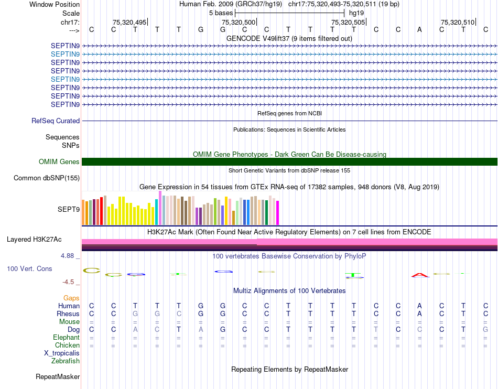Open Multiz Alignments of 100 Vertebrates title
The width and height of the screenshot is (498, 389).
(x=289, y=291)
